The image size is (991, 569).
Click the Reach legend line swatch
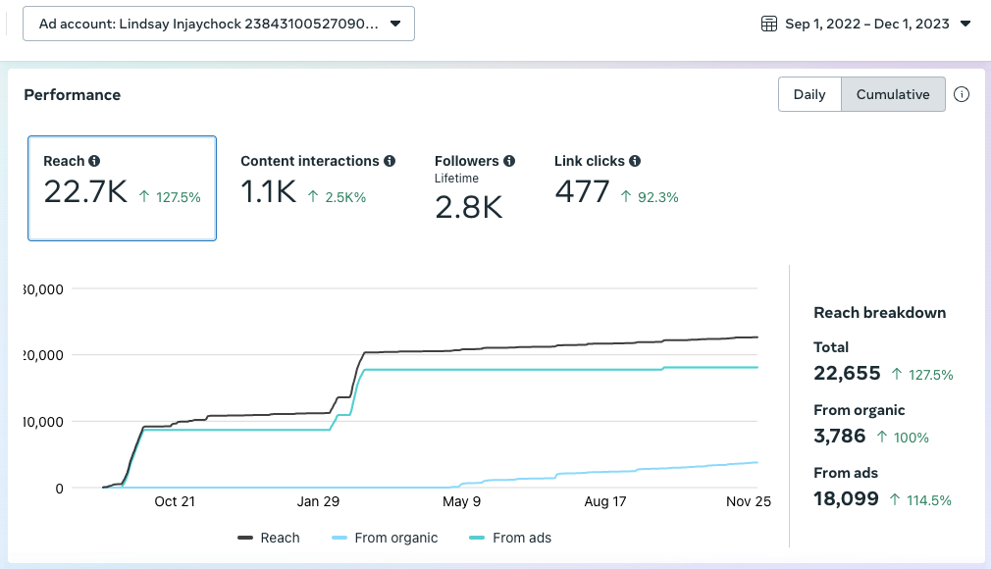pos(245,538)
